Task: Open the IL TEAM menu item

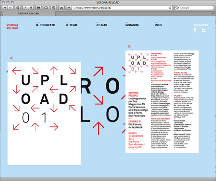Action: [72, 25]
